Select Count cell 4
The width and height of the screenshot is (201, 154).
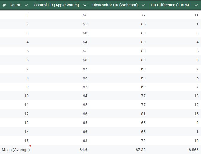point(28,42)
